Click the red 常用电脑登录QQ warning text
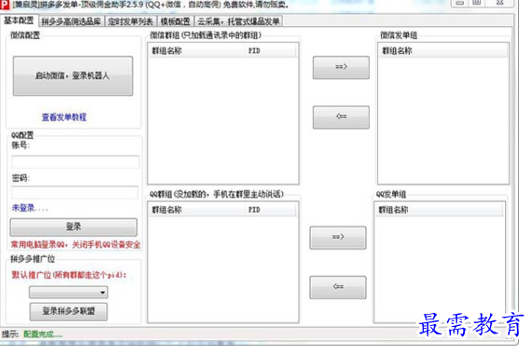This screenshot has height=354, width=532. point(76,245)
